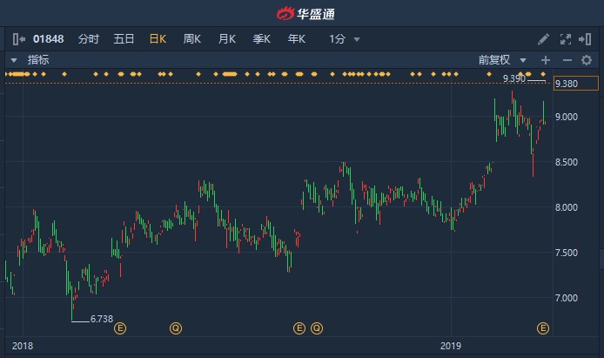Collapse right panel arrow icon

(585, 39)
